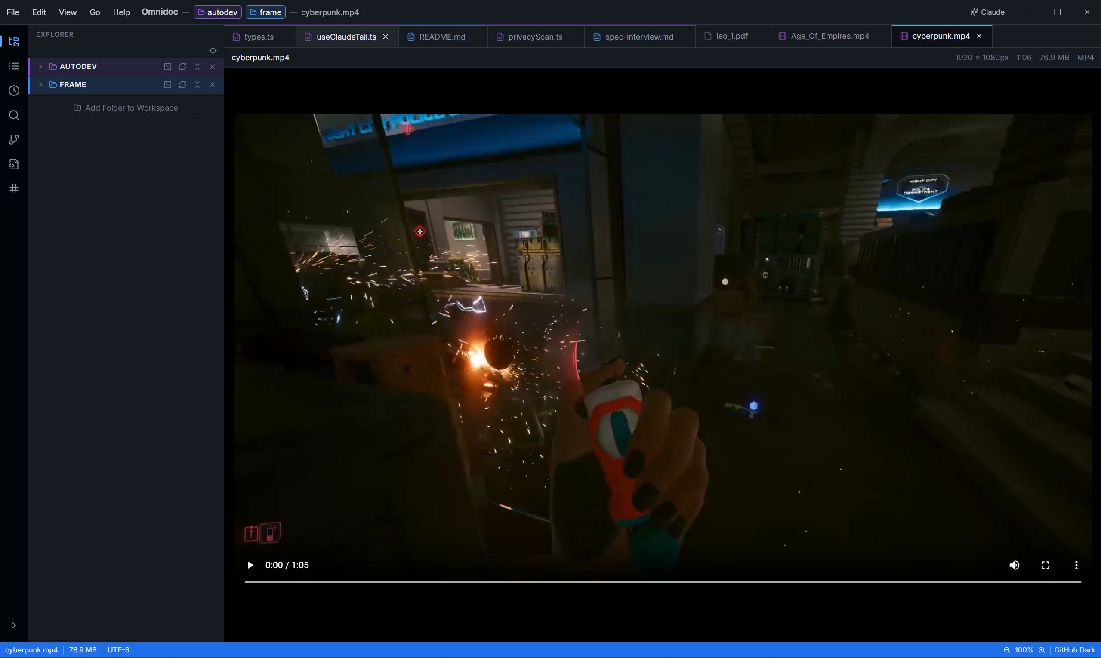Viewport: 1101px width, 658px height.
Task: Click Add Folder to Workspace
Action: coord(126,108)
